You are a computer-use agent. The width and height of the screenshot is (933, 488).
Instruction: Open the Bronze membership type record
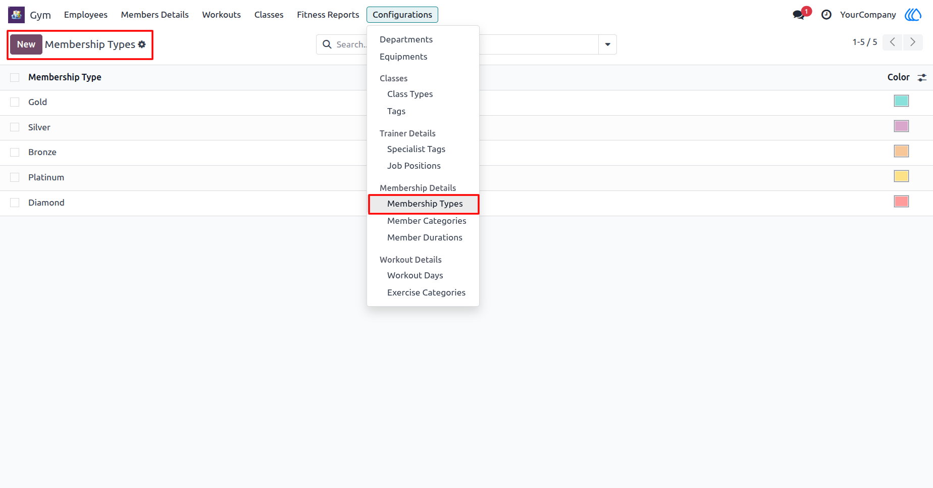click(42, 152)
